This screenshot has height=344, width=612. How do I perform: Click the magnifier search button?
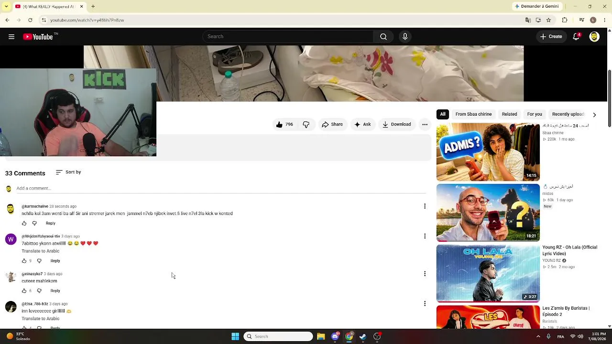[383, 37]
